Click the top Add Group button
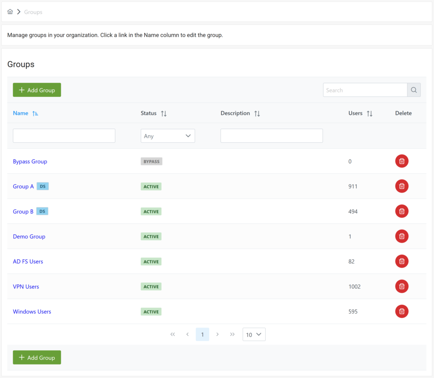 click(36, 90)
